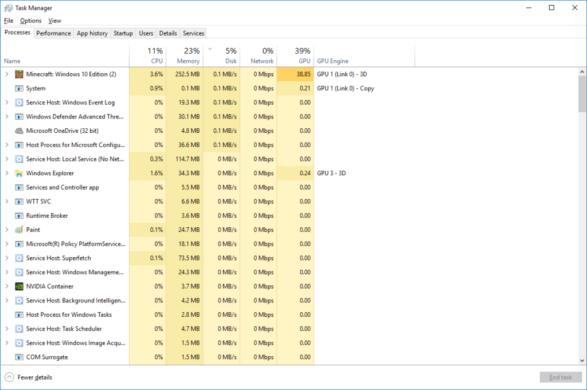Switch to the Services tab
The image size is (587, 390).
point(194,33)
